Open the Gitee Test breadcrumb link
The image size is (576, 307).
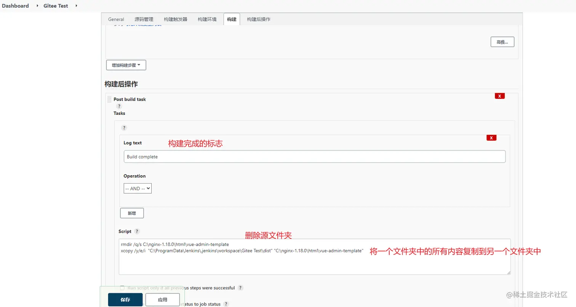click(x=56, y=6)
